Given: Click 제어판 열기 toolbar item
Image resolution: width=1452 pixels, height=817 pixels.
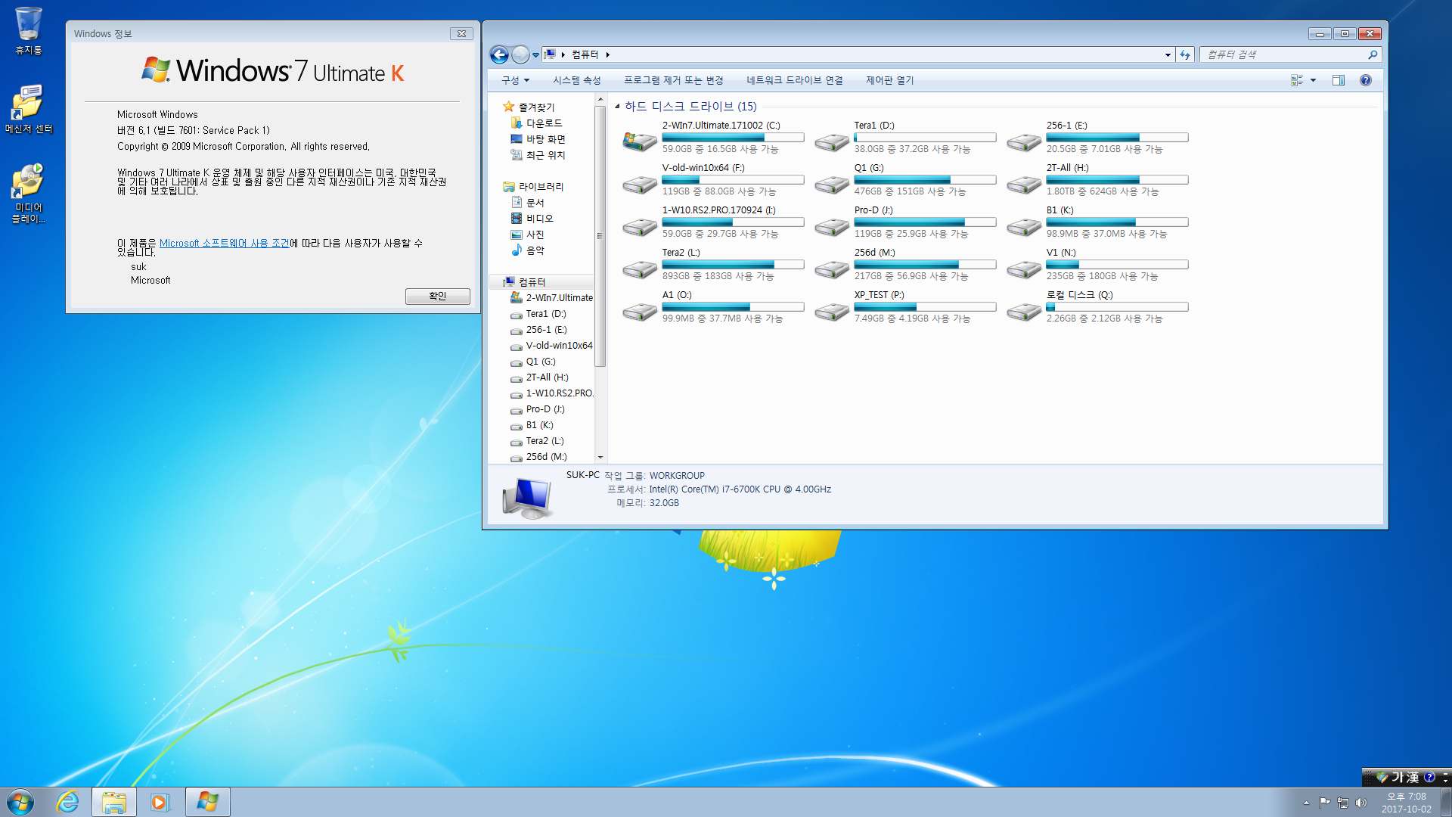Looking at the screenshot, I should [890, 80].
